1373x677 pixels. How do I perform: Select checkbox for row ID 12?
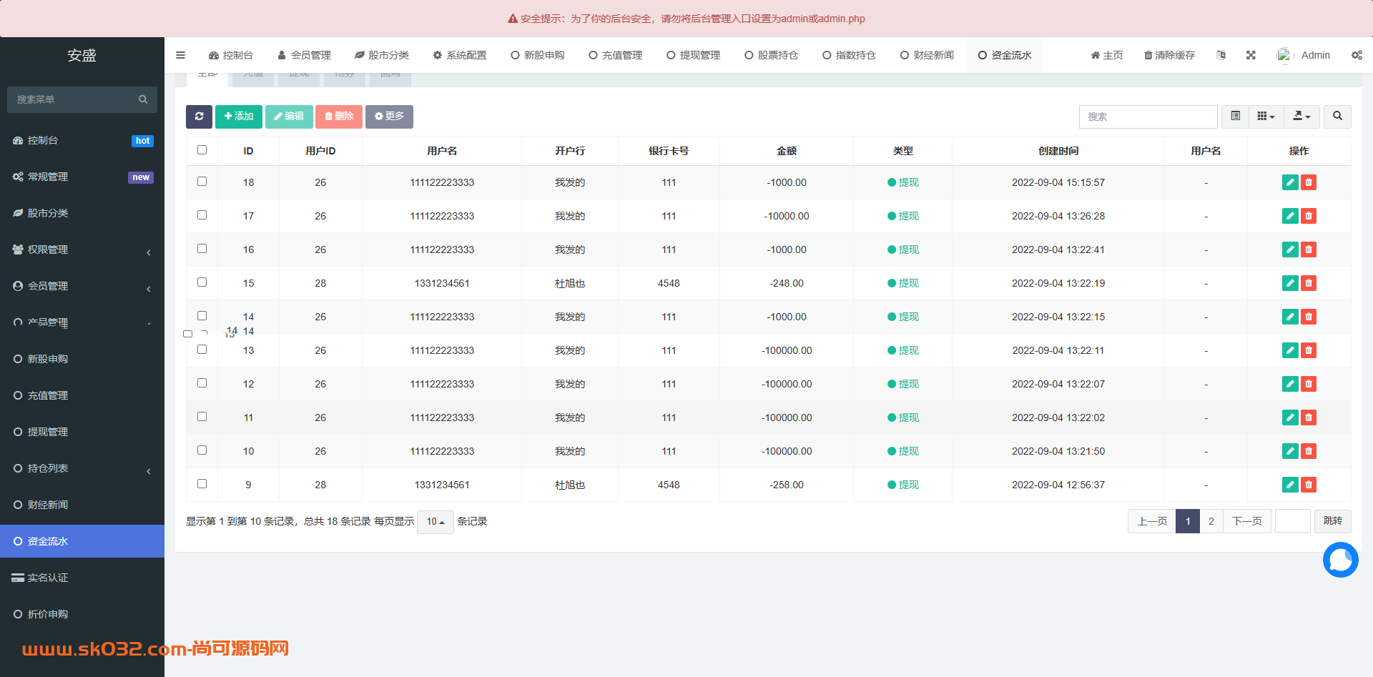[202, 383]
